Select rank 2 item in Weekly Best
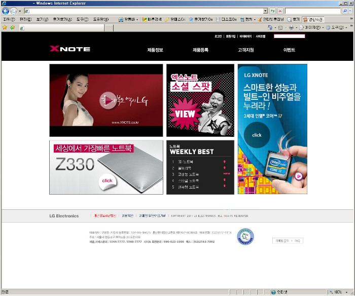This screenshot has width=355, height=296. pyautogui.click(x=185, y=168)
